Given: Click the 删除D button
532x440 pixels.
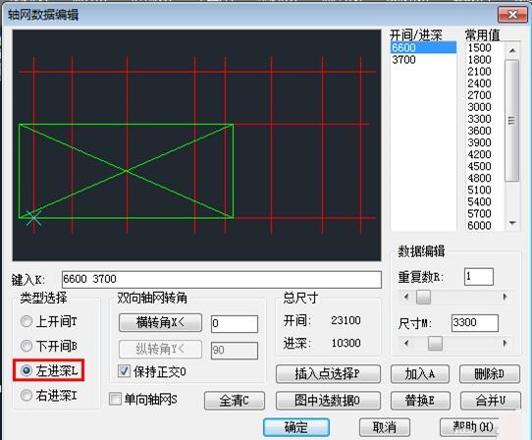Looking at the screenshot, I should 490,374.
